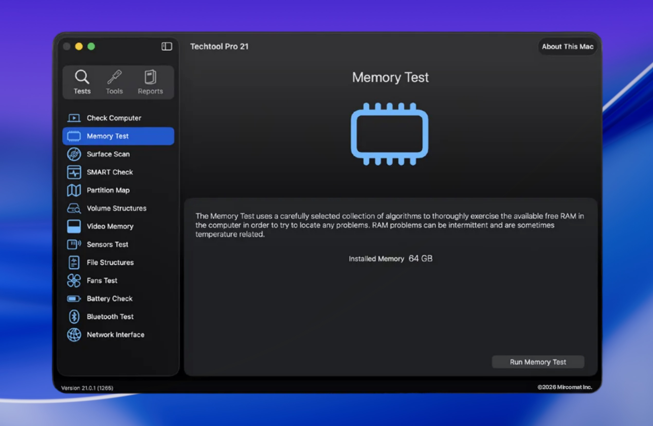Click the large memory chip graphic

tap(389, 134)
